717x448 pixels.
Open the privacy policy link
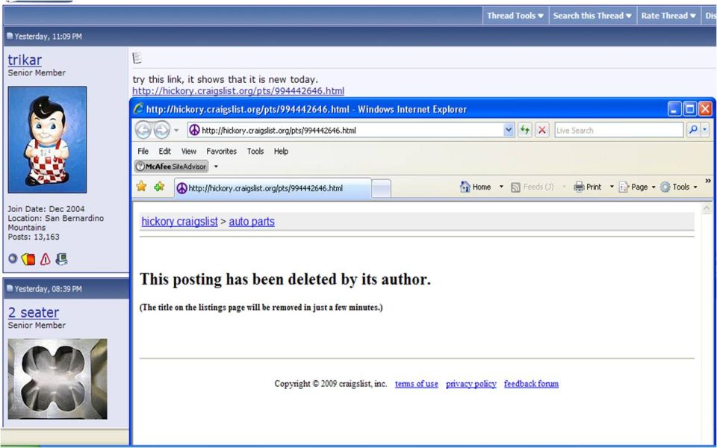coord(471,384)
